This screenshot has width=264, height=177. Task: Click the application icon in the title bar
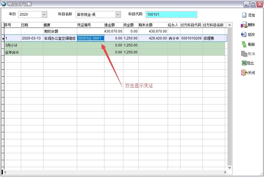(3, 3)
